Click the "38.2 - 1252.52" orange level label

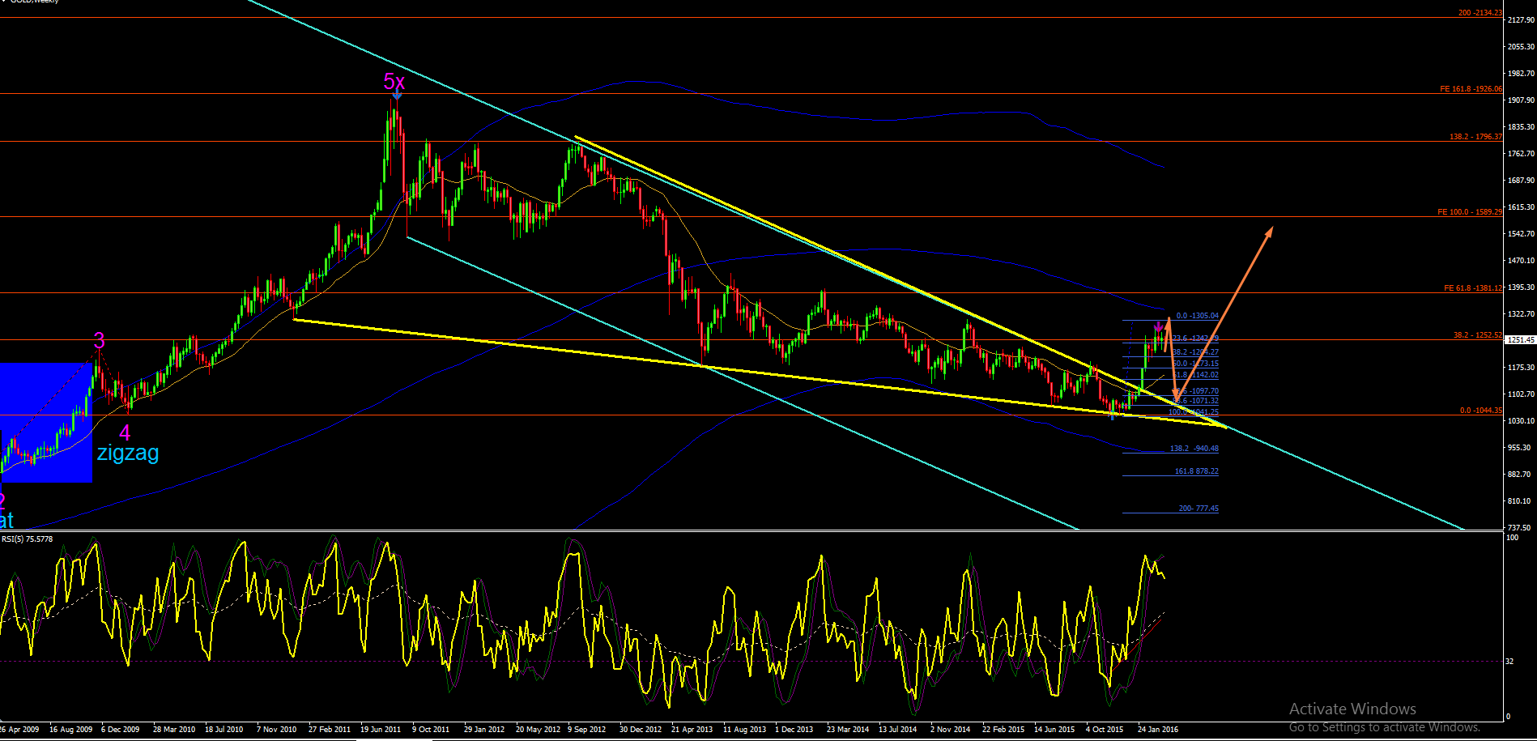pos(1478,335)
